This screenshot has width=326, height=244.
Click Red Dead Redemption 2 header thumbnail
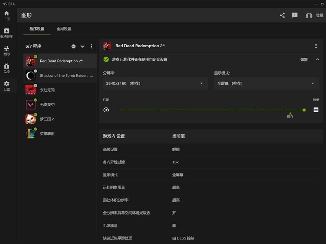pyautogui.click(x=107, y=46)
